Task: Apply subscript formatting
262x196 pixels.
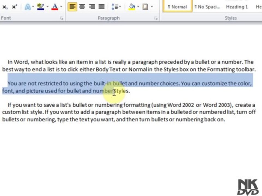Action: point(5,7)
